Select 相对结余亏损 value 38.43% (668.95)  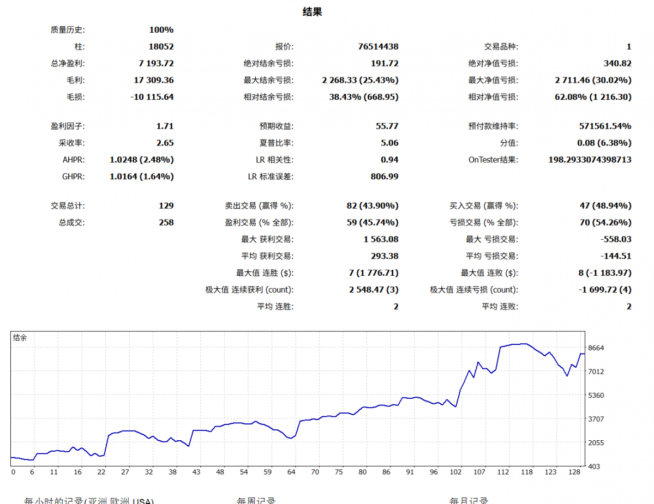coord(364,96)
